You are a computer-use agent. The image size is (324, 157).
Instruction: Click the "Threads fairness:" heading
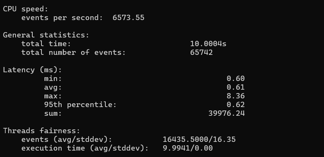[41, 131]
